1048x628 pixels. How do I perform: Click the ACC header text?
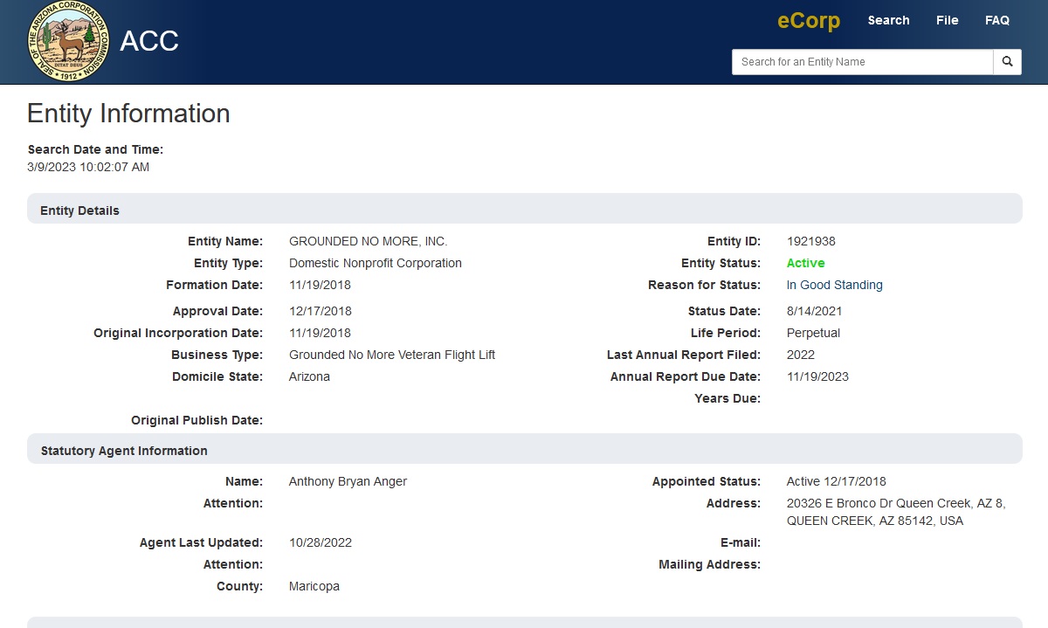149,41
